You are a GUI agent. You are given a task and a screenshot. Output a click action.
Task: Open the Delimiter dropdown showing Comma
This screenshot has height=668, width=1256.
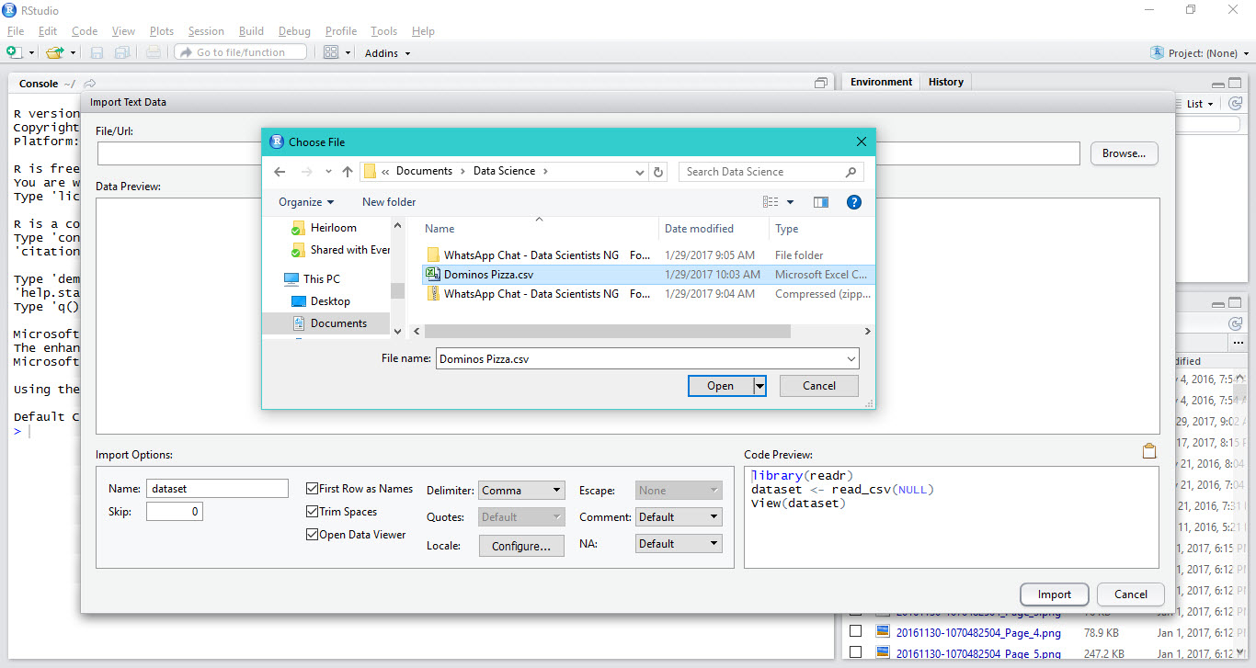(x=521, y=491)
